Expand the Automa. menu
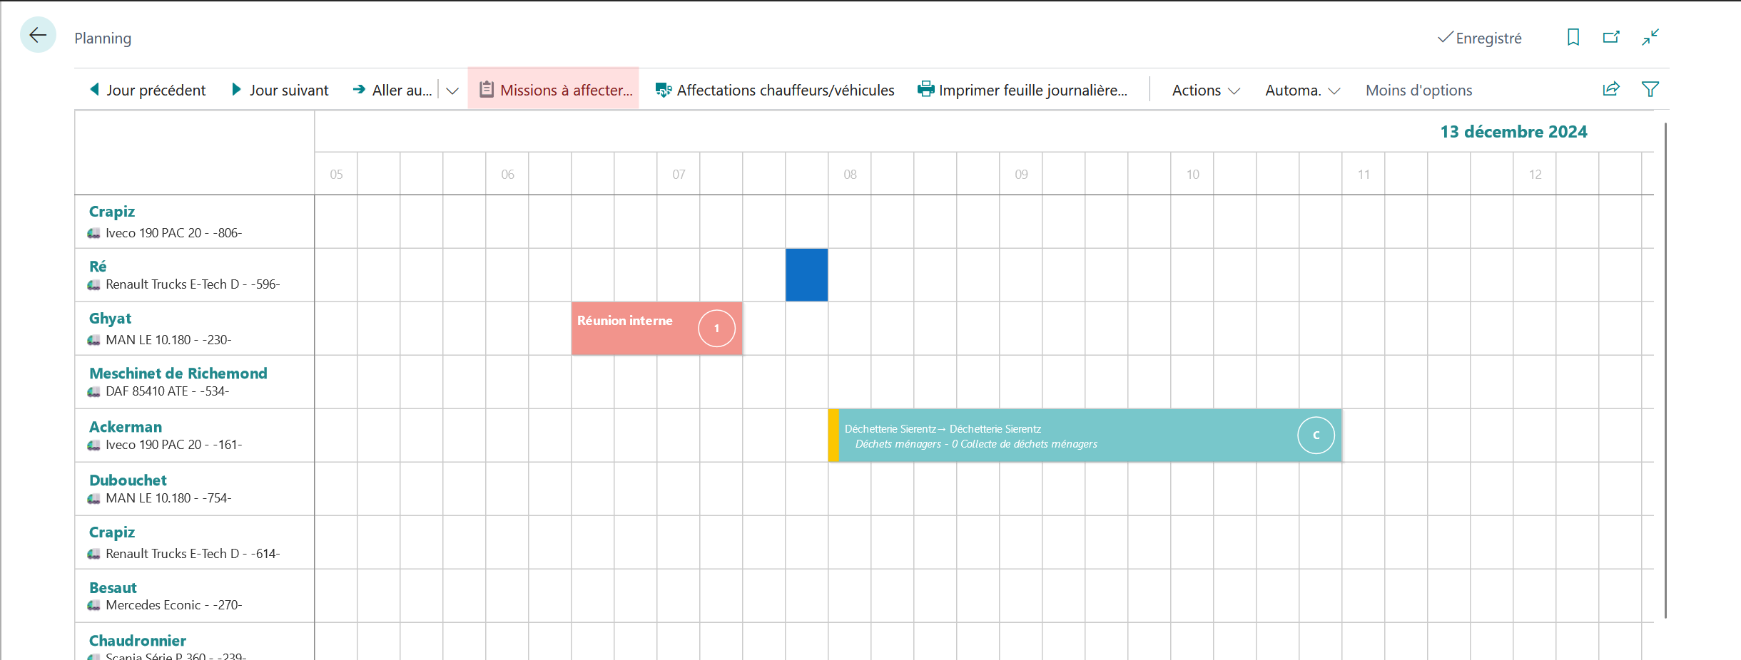 (1303, 91)
